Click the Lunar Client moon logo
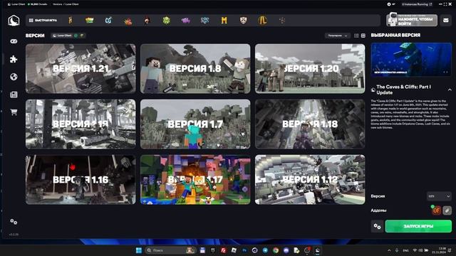Screen dimensions: 456x256 coord(14,21)
